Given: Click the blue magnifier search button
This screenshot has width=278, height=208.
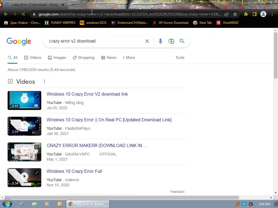Looking at the screenshot, I should point(182,41).
